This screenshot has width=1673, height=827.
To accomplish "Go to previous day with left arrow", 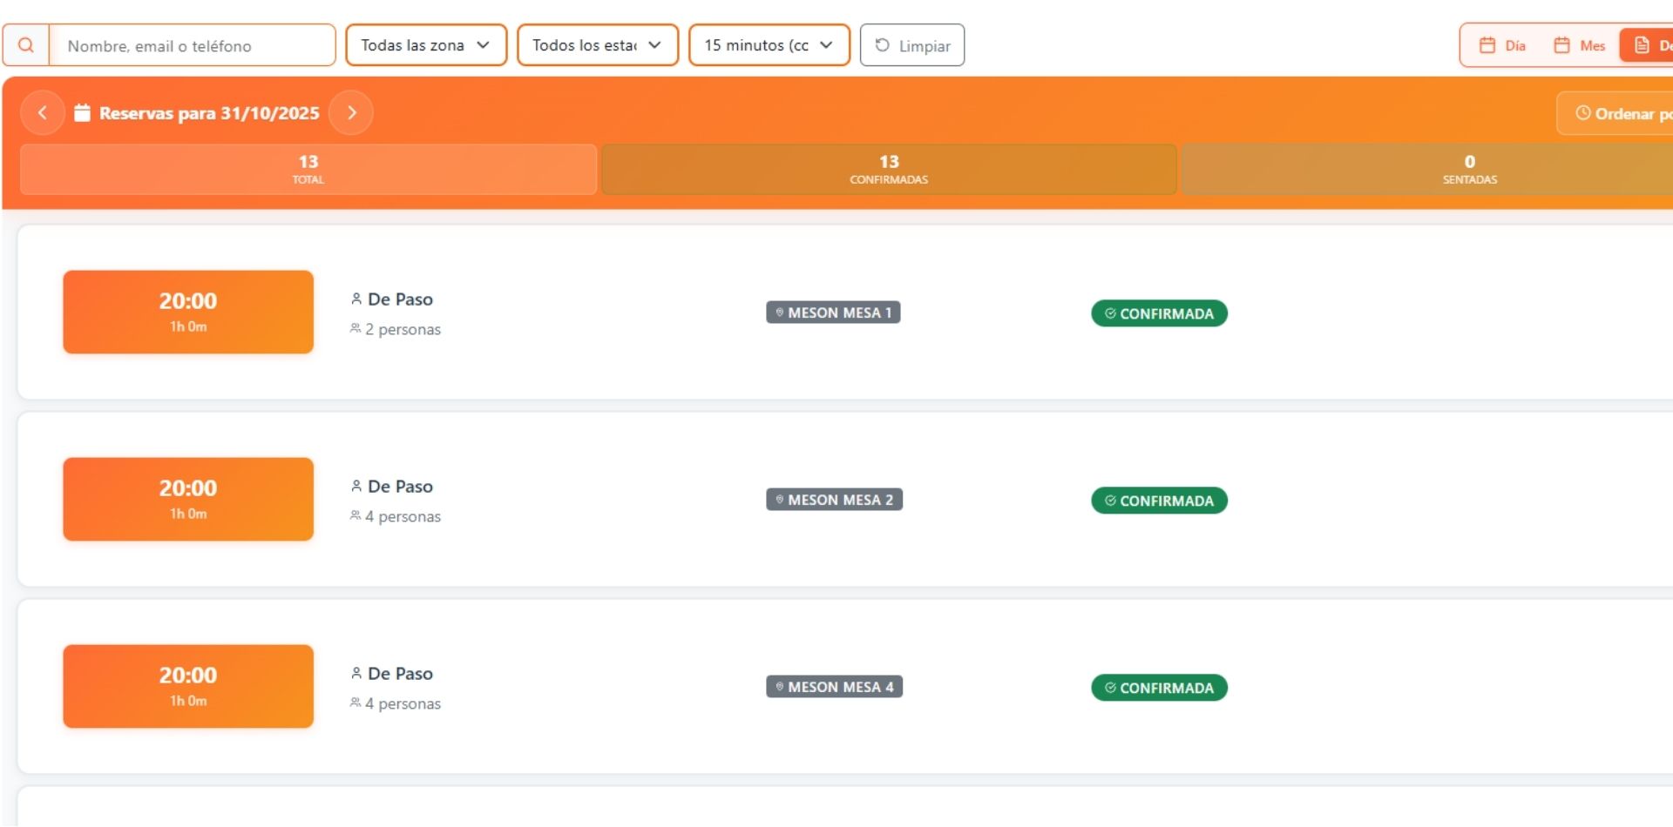I will (x=42, y=113).
